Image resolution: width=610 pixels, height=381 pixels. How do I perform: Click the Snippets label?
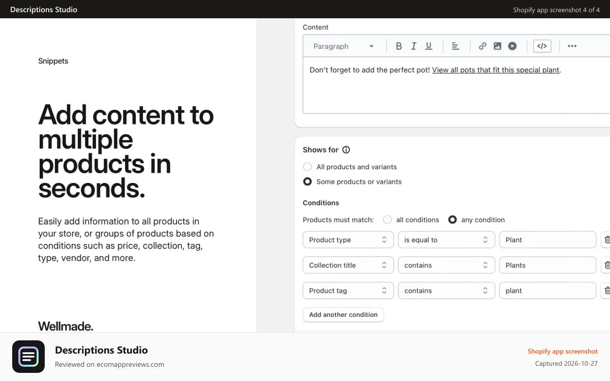[x=53, y=61]
